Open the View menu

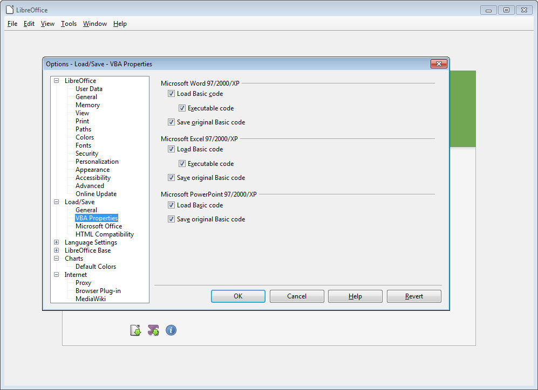pyautogui.click(x=47, y=24)
